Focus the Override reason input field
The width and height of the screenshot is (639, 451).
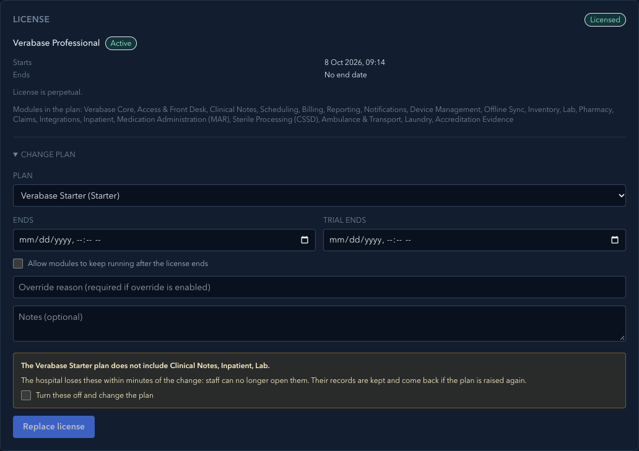click(x=319, y=287)
